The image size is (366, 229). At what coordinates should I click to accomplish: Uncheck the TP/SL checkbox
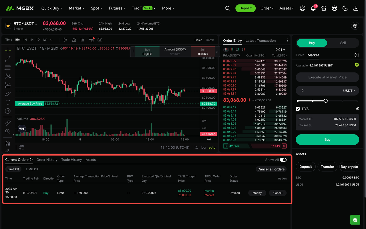[298, 109]
